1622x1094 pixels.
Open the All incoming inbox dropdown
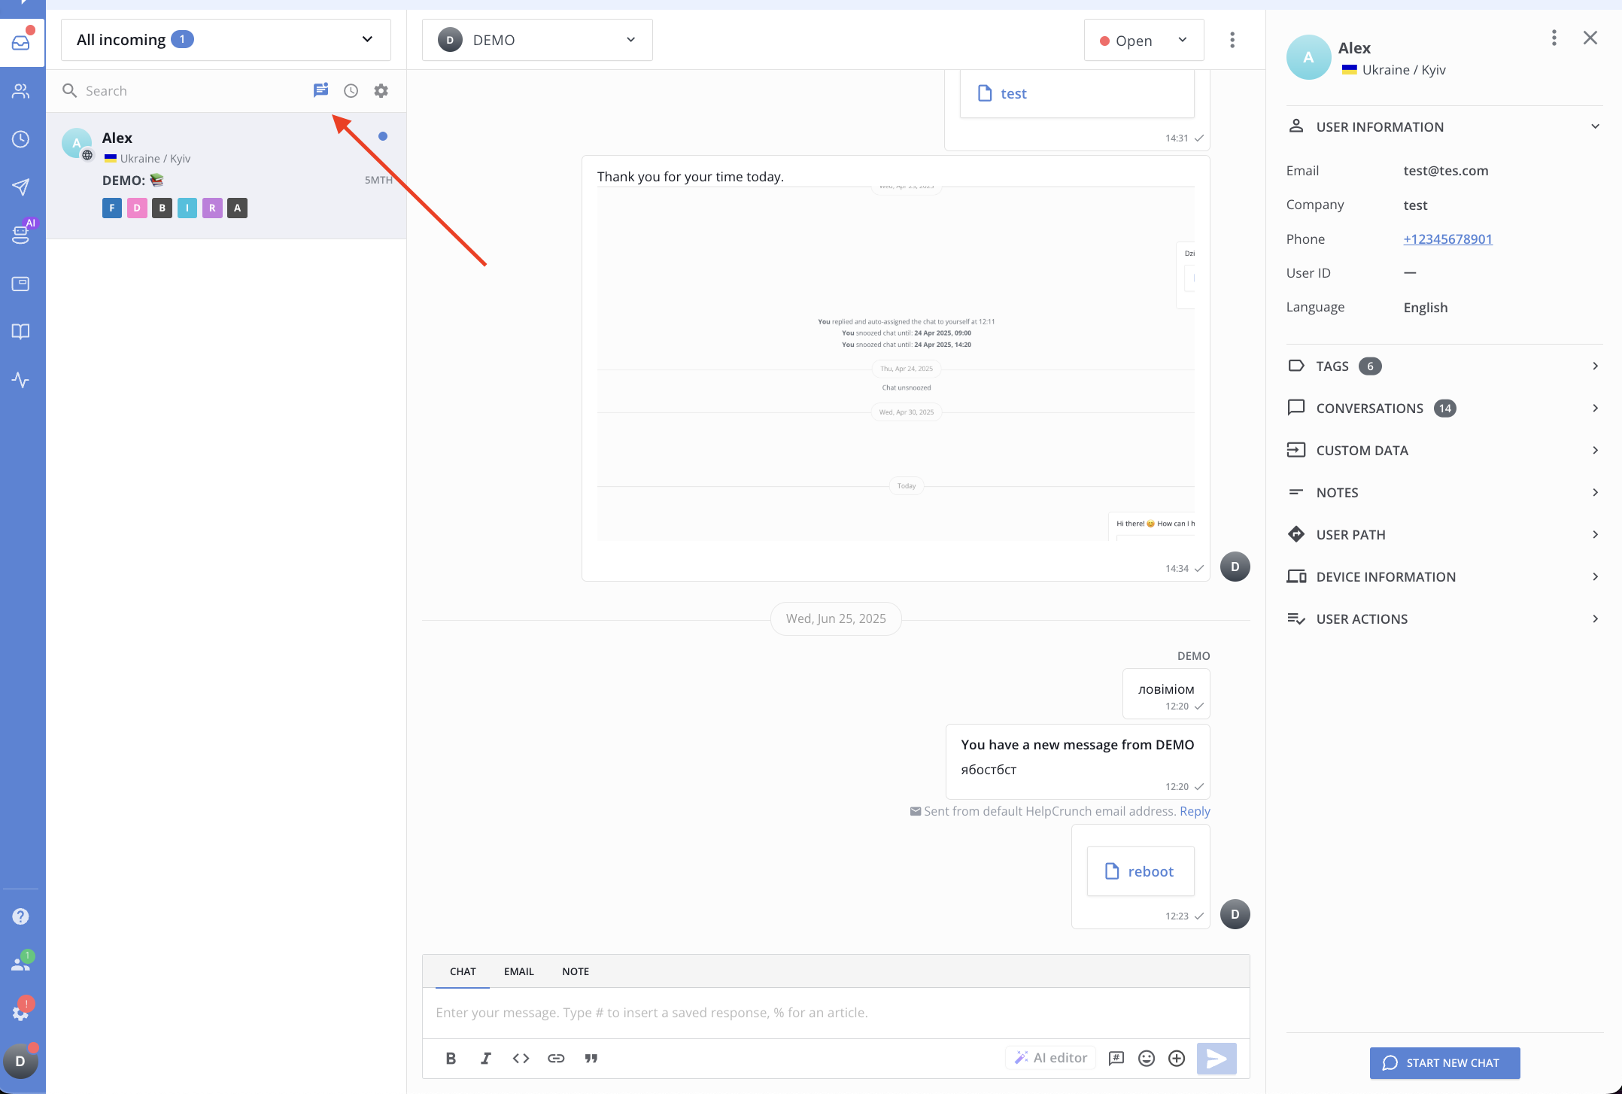[x=226, y=40]
